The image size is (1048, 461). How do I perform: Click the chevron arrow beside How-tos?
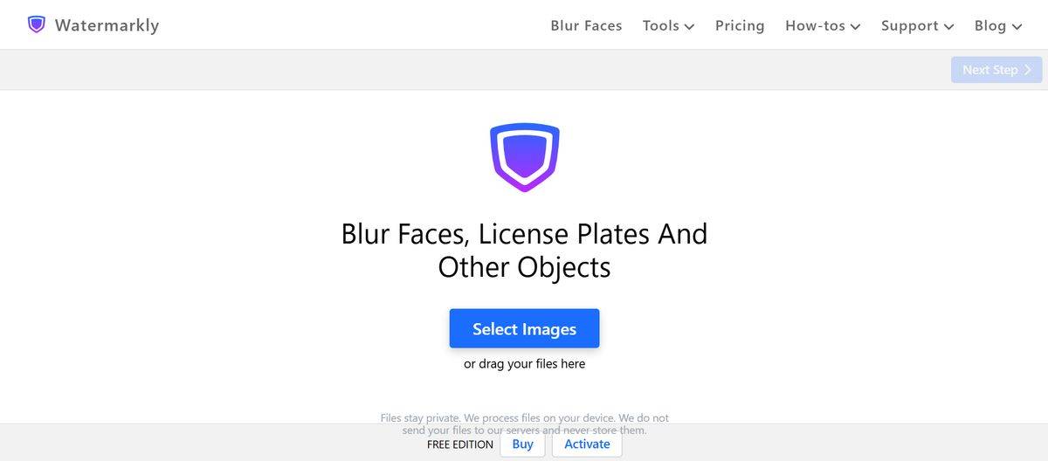tap(855, 27)
